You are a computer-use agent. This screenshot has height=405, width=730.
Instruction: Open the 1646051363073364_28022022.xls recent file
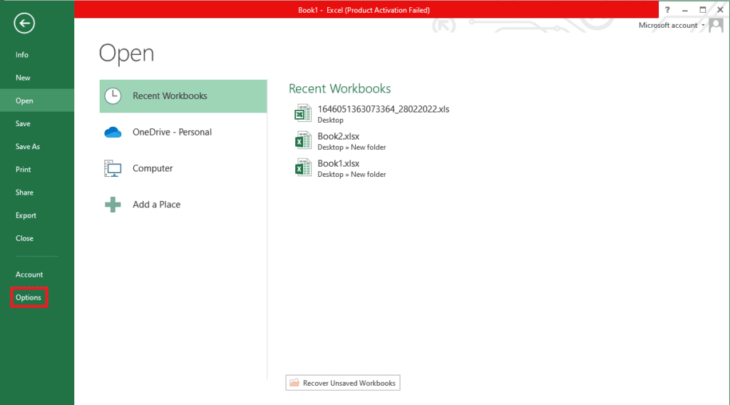pyautogui.click(x=383, y=109)
